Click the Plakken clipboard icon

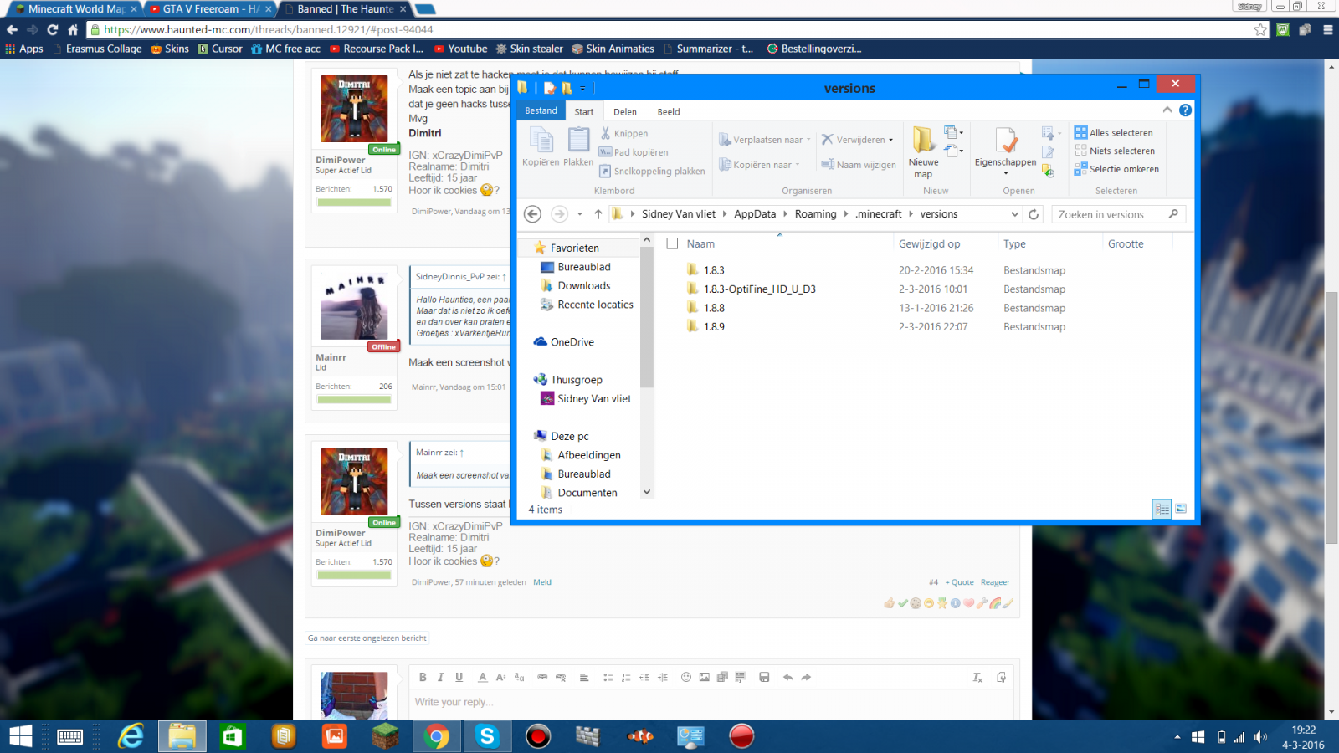tap(578, 146)
